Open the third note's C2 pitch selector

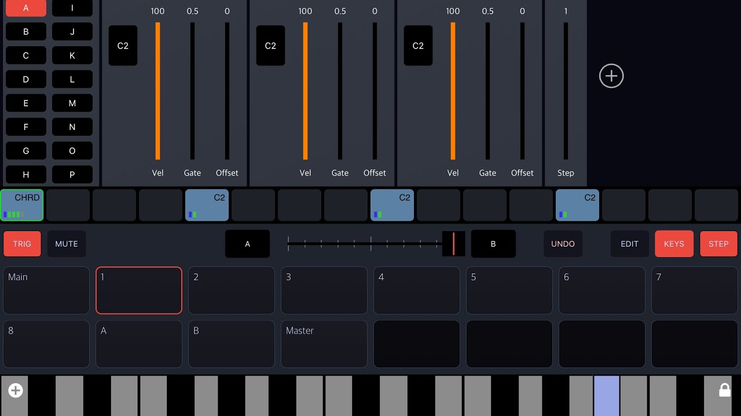418,46
